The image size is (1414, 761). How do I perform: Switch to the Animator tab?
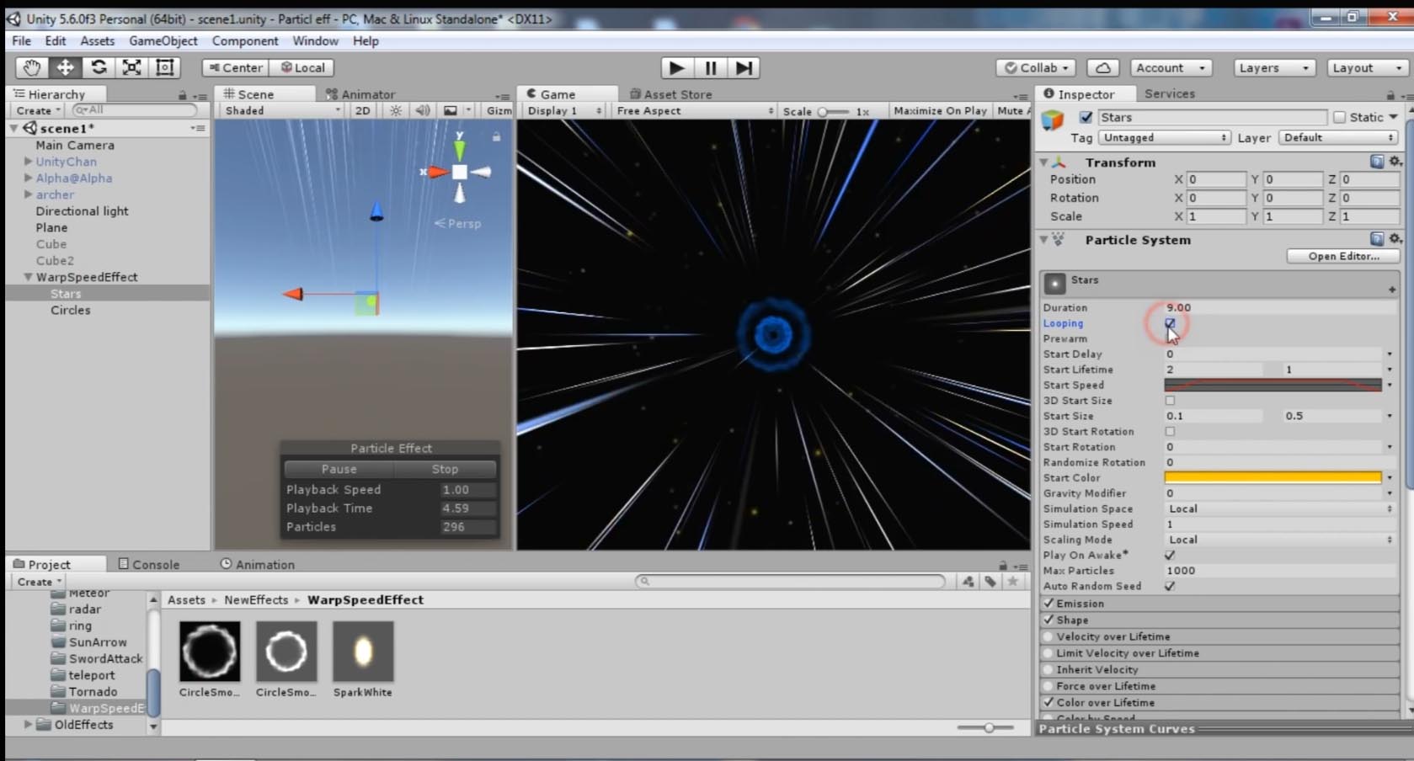pos(360,94)
